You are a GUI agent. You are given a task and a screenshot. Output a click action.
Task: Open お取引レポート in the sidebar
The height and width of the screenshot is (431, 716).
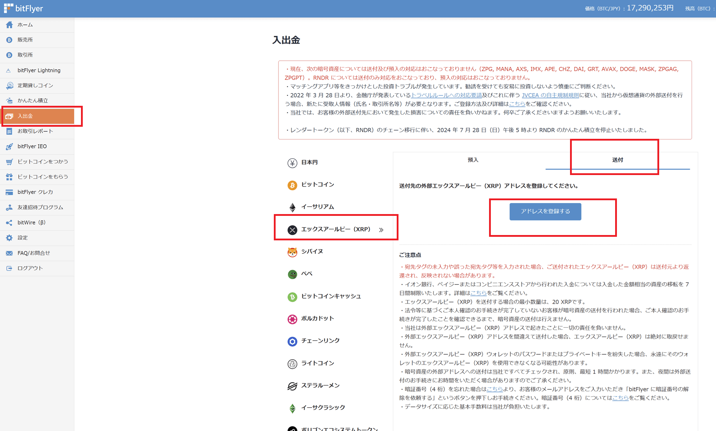[x=37, y=131]
